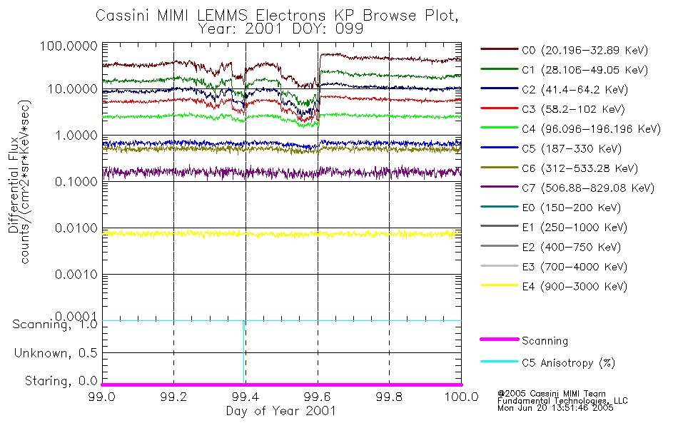
Task: Click the 100.0000 y-axis tick label
Action: click(69, 46)
